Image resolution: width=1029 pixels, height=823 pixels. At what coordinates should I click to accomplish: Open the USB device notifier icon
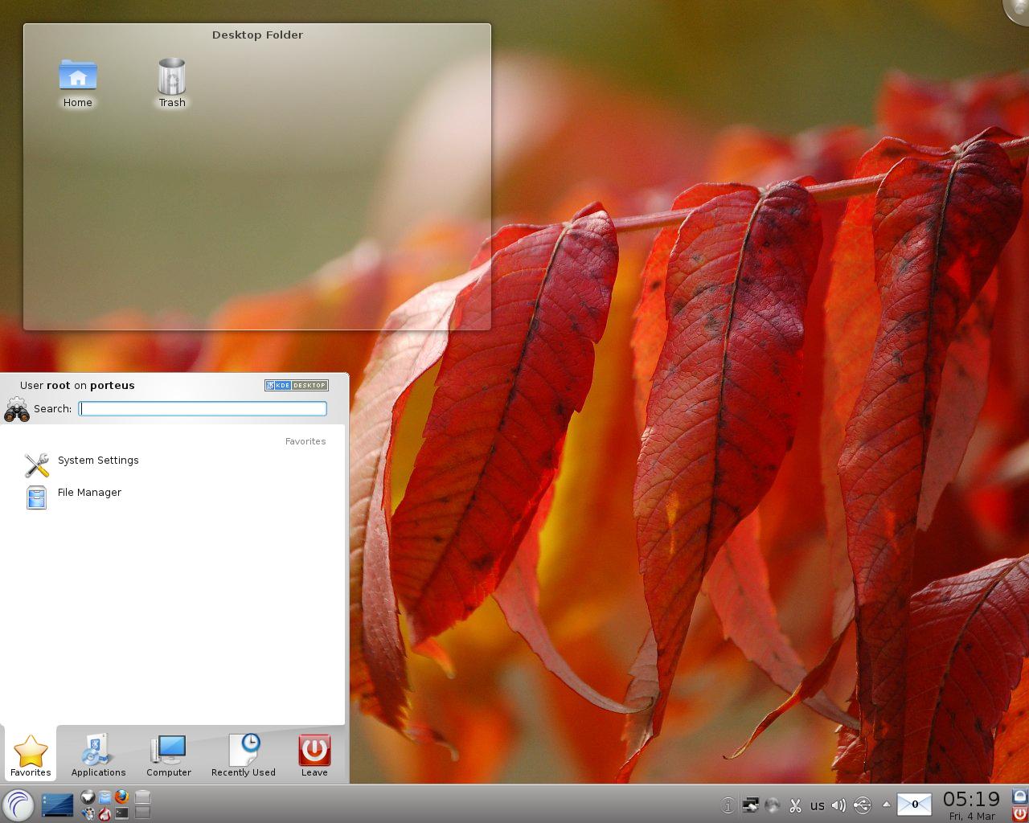tap(862, 805)
